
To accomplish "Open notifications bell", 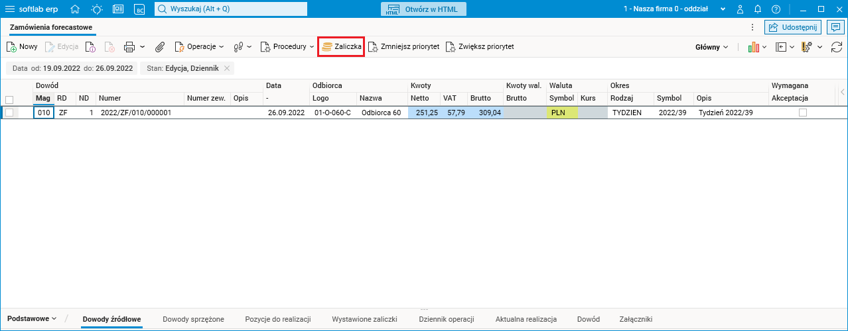I will [x=758, y=9].
